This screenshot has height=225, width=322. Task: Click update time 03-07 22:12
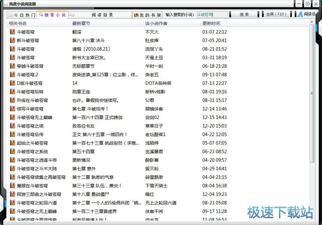[x=215, y=32]
